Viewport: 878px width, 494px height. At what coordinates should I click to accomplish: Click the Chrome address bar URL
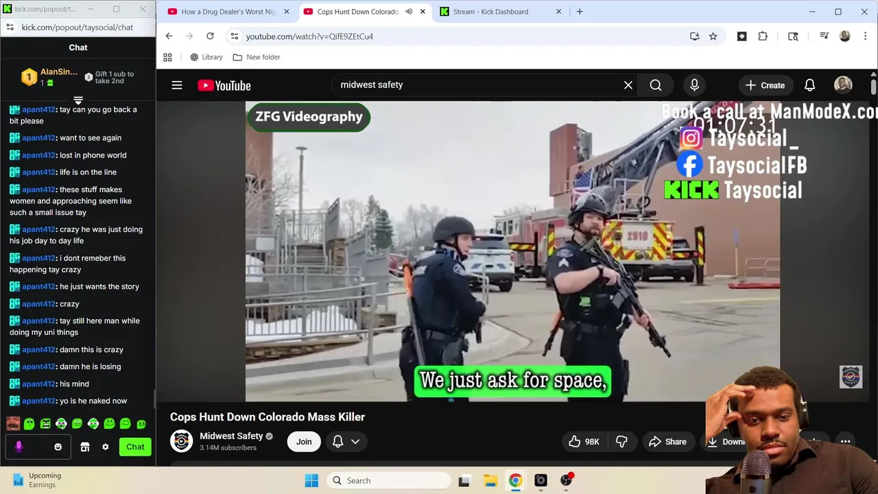pos(309,36)
